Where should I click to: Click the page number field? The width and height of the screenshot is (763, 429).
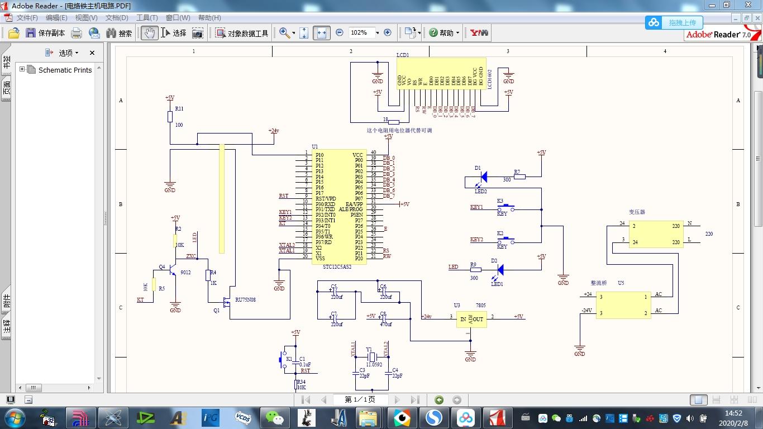point(360,400)
